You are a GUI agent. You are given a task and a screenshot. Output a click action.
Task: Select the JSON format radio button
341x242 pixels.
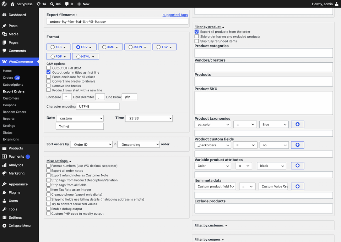[130, 47]
